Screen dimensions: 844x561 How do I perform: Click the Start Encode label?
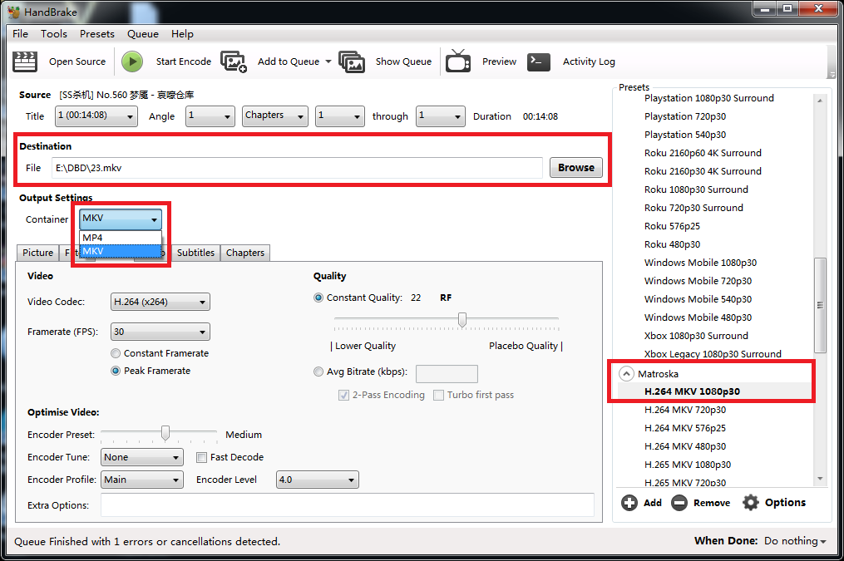tap(184, 62)
